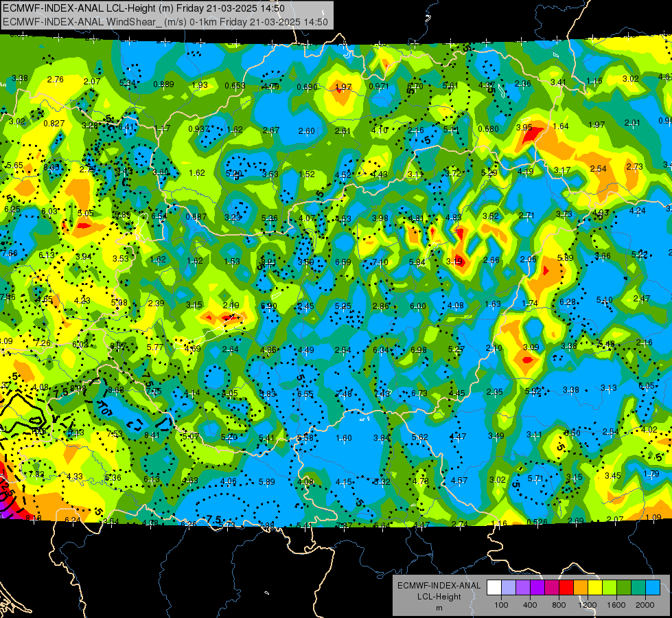Screen dimensions: 672x618
Task: Click the wind shear value 7.10
Action: [380, 262]
